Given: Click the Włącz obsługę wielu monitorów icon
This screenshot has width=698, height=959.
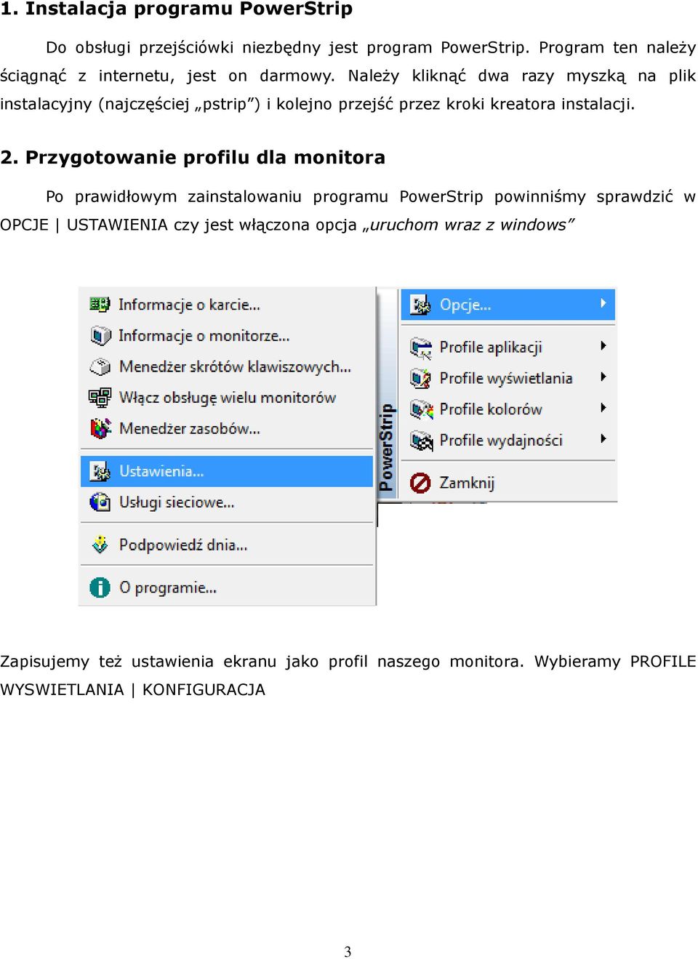Looking at the screenshot, I should pos(100,398).
